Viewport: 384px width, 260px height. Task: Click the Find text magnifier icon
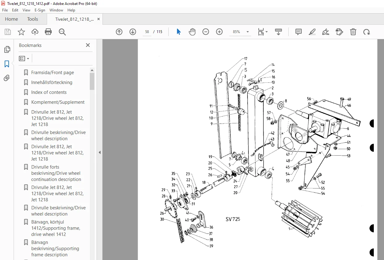62,32
